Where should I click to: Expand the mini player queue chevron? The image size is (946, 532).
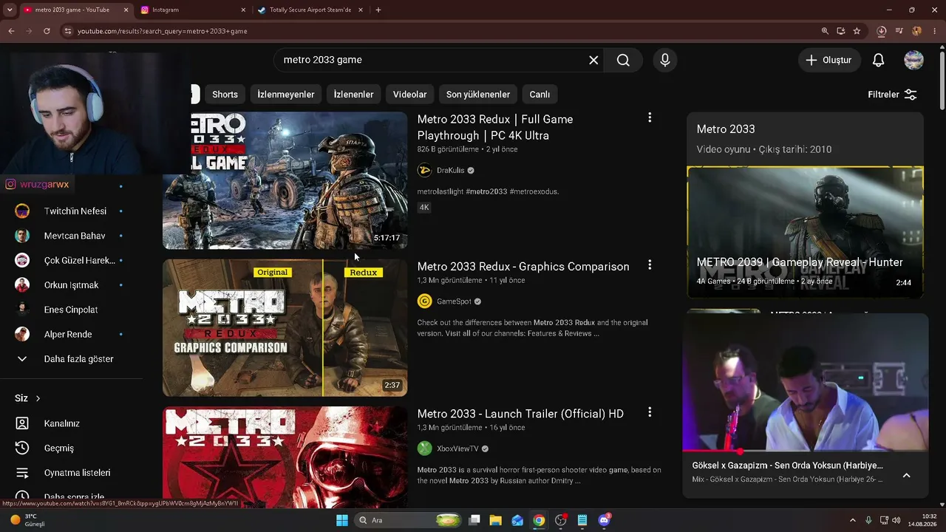pyautogui.click(x=906, y=475)
